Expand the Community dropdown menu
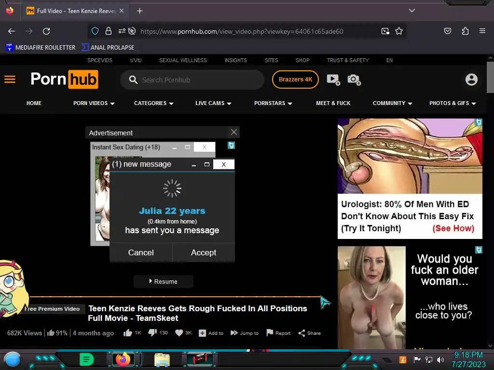Screen dimensions: 494x370 [392, 103]
